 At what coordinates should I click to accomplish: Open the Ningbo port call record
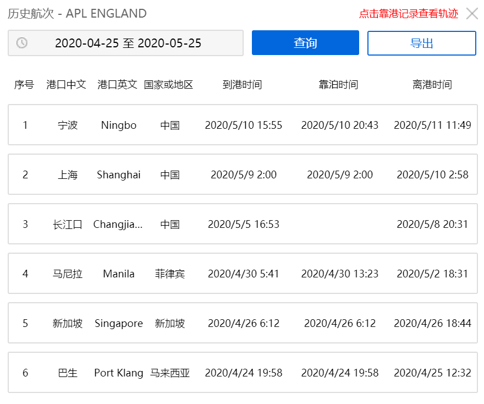243,125
